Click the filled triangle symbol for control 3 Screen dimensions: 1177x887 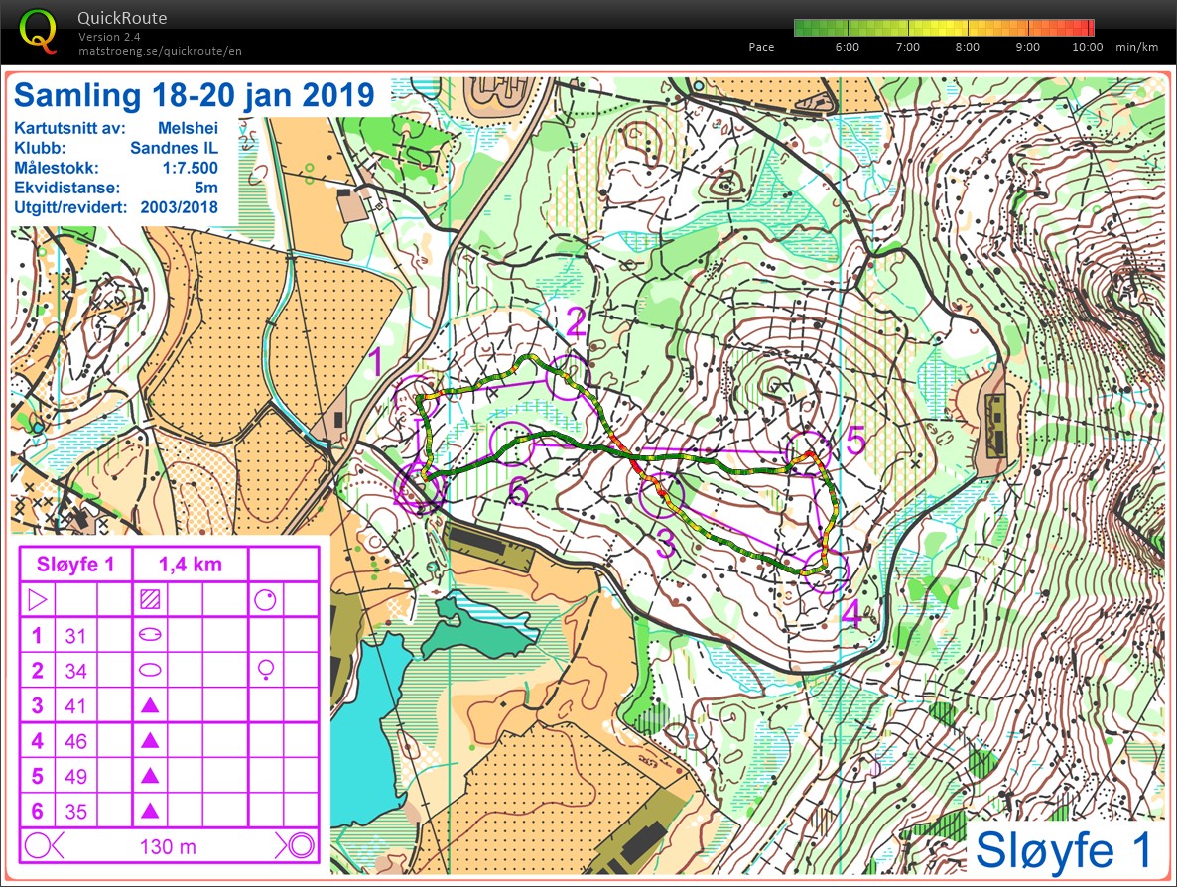pyautogui.click(x=150, y=705)
